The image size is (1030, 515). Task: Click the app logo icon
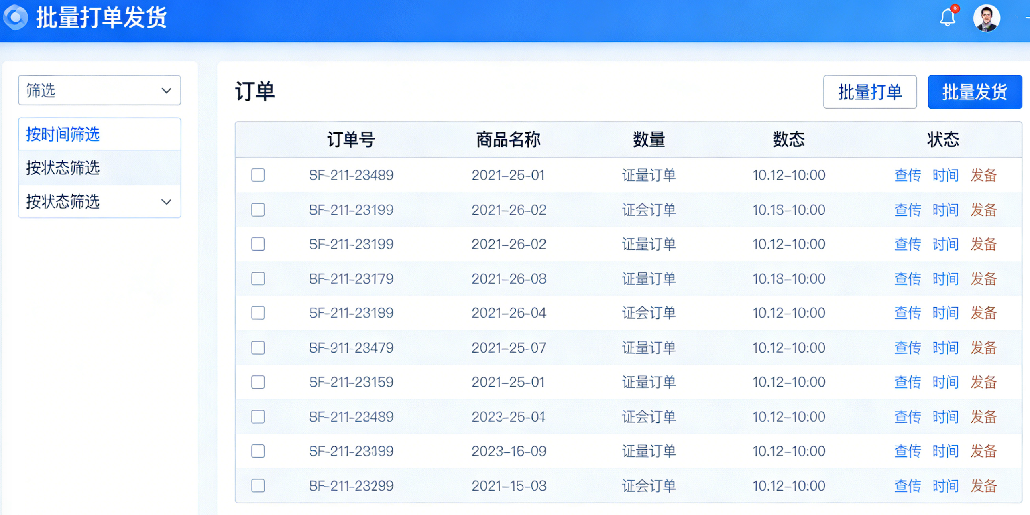tap(16, 18)
